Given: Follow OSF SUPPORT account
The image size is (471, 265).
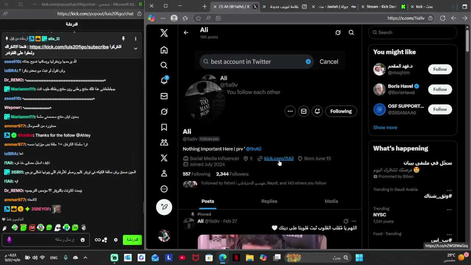Looking at the screenshot, I should tap(440, 109).
